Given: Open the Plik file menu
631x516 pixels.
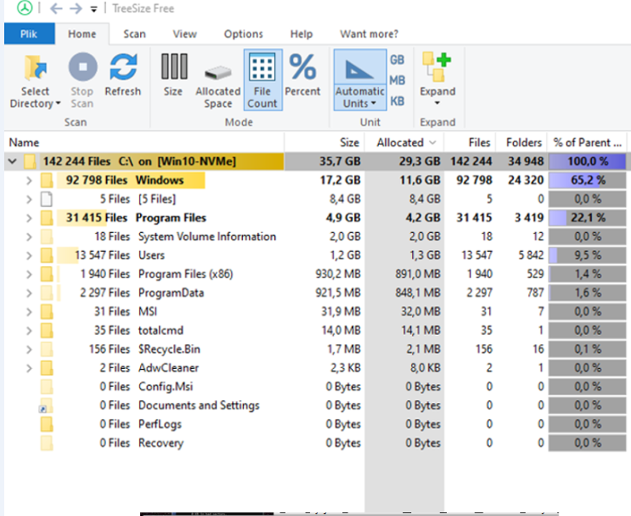Looking at the screenshot, I should [x=29, y=34].
